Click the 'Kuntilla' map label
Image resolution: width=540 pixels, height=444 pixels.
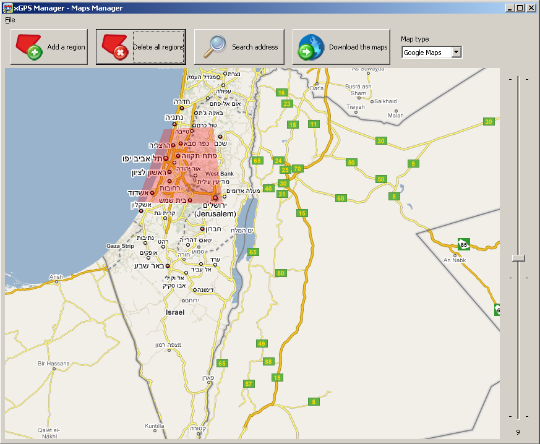click(x=154, y=426)
